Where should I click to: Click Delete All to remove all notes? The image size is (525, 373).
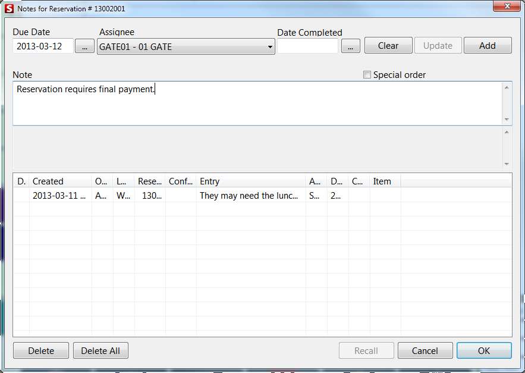pos(100,350)
